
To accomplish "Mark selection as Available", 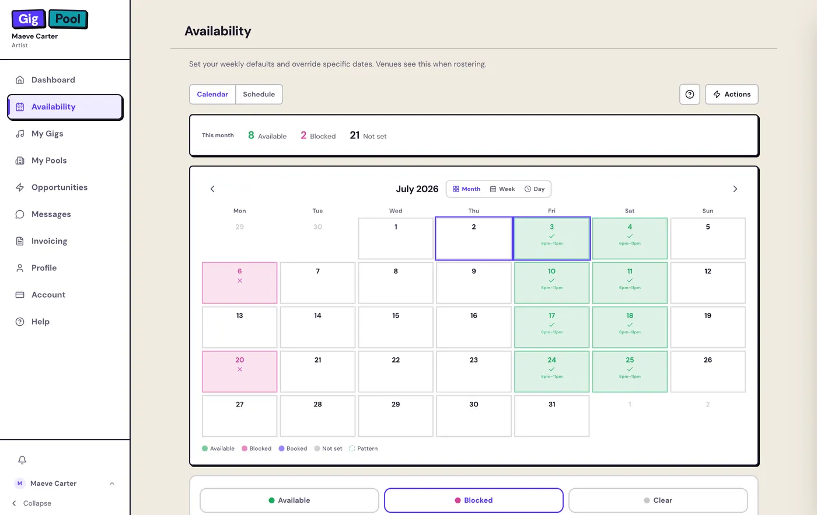I will pos(289,500).
